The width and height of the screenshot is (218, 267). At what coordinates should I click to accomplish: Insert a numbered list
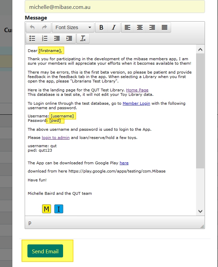[44, 38]
